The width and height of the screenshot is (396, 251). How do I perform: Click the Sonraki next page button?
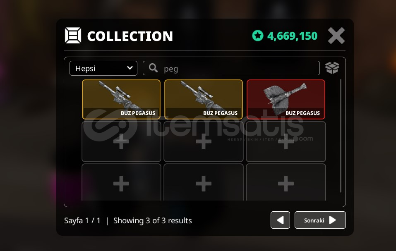point(320,220)
